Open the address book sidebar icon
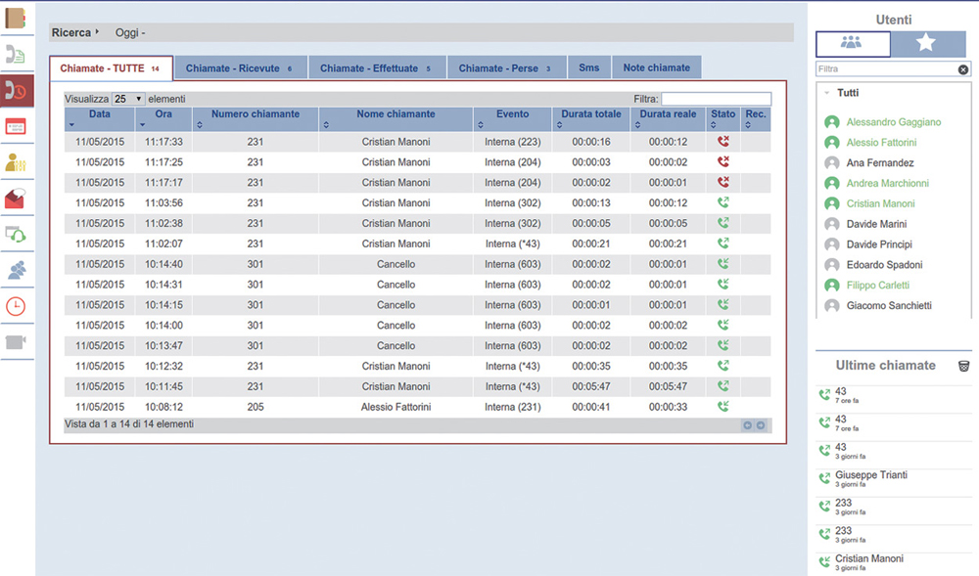 tap(17, 20)
